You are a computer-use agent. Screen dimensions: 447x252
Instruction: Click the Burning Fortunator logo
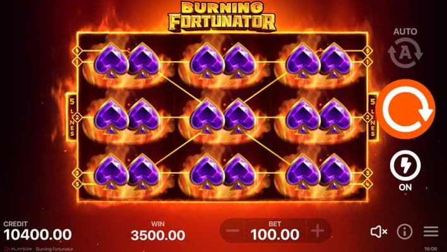click(x=222, y=16)
